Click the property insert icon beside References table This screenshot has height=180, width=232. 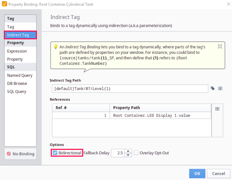pos(217,109)
